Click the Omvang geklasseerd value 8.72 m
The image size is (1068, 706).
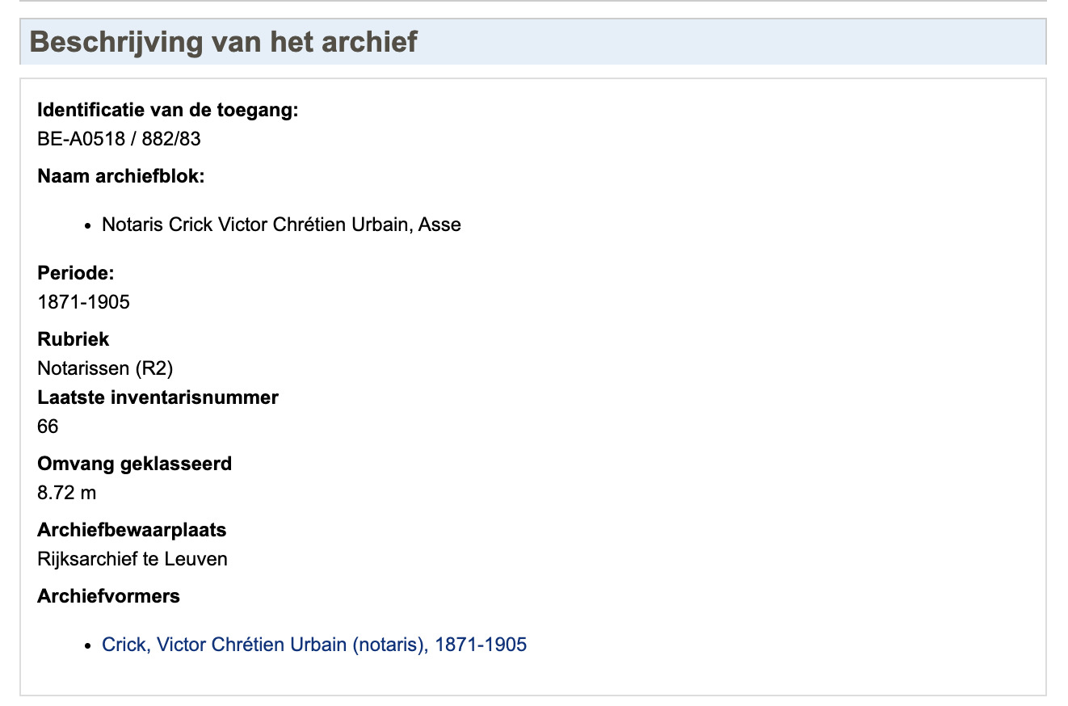click(x=66, y=493)
